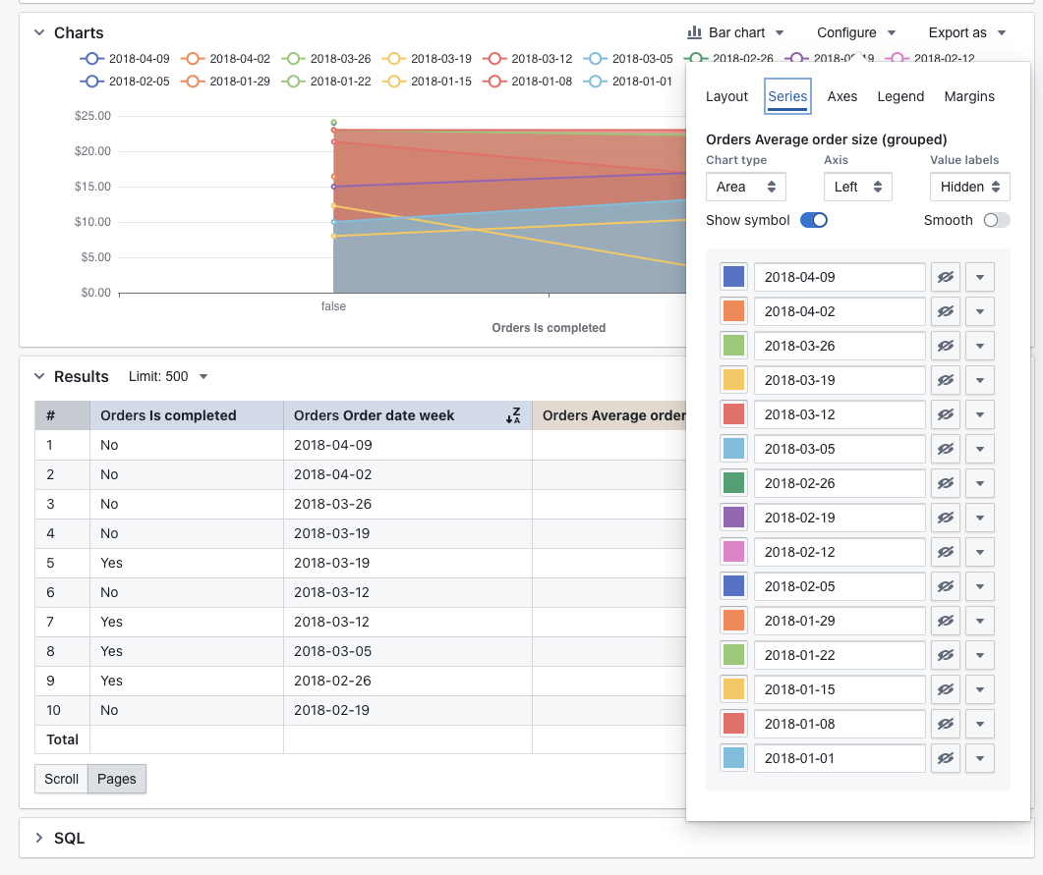The width and height of the screenshot is (1043, 875).
Task: Open the Axis dropdown showing Left
Action: tap(857, 187)
